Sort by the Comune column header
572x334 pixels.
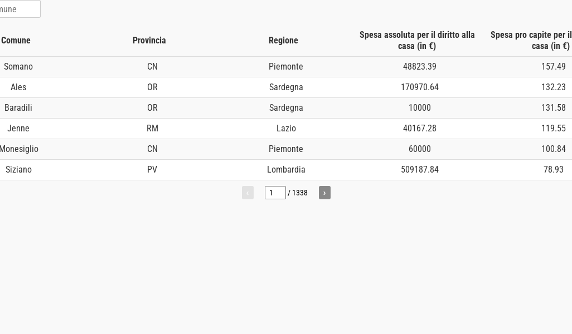16,40
